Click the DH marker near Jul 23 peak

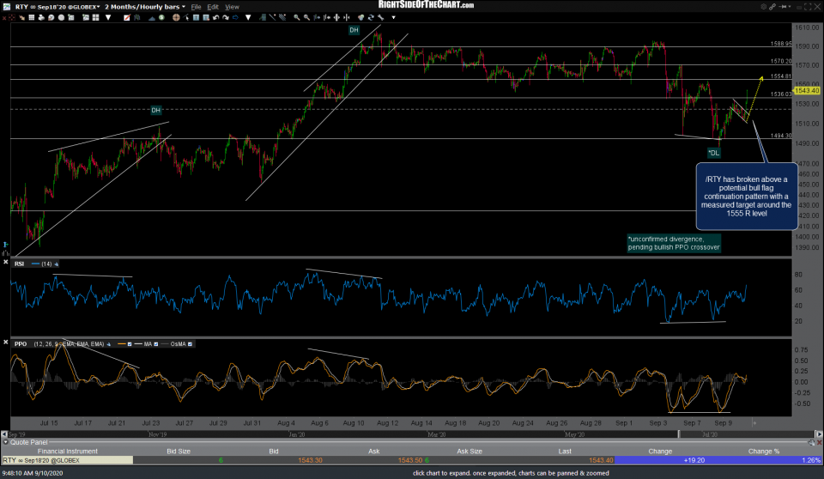click(x=155, y=111)
